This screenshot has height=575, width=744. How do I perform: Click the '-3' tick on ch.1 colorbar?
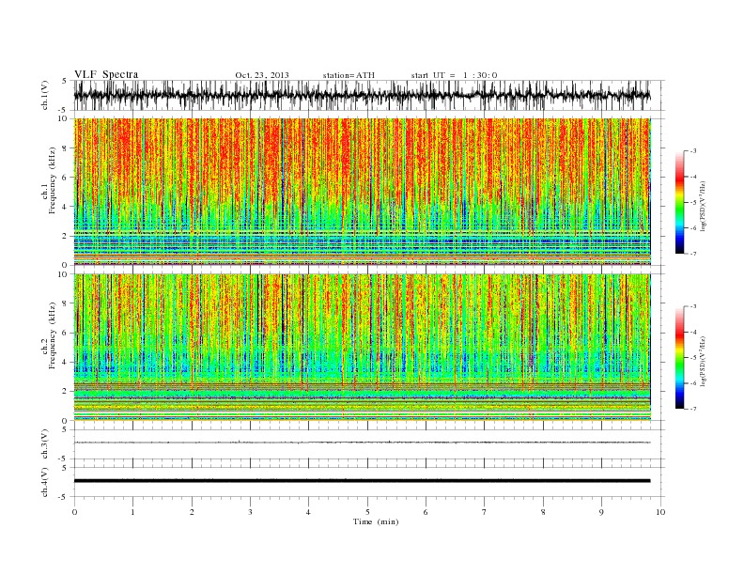point(693,151)
